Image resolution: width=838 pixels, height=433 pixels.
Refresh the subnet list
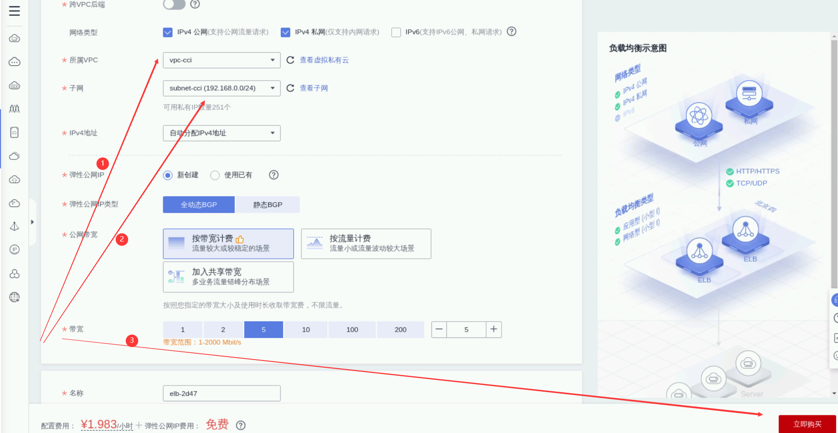(290, 88)
